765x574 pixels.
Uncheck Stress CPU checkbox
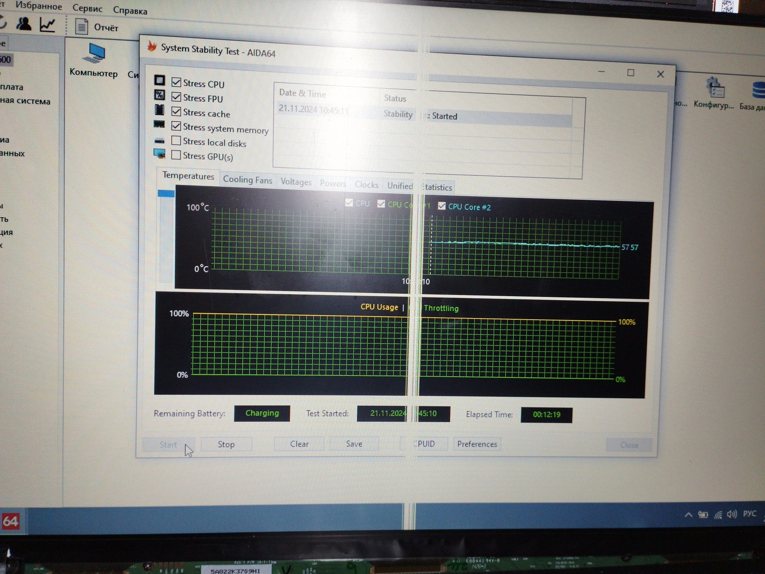point(176,82)
